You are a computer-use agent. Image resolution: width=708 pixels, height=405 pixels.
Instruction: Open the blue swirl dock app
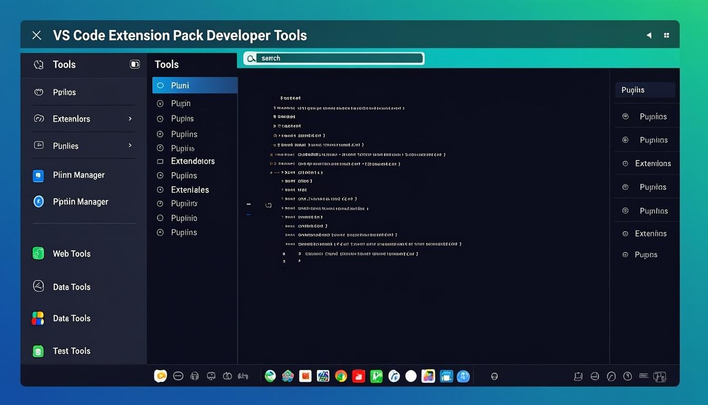(x=394, y=376)
